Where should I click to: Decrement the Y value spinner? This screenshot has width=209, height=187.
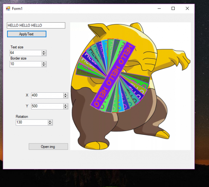click(65, 107)
